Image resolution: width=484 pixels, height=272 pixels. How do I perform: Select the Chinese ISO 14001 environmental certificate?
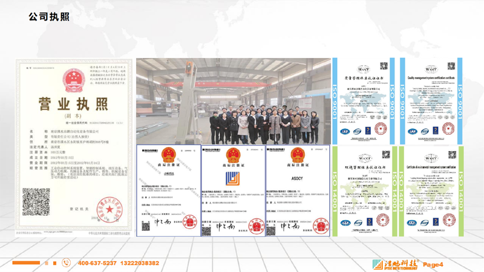pyautogui.click(x=365, y=191)
